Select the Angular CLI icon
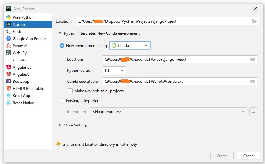This screenshot has width=265, height=164. pyautogui.click(x=9, y=67)
